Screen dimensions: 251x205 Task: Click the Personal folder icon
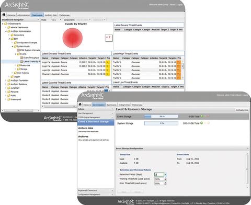(x=9, y=92)
